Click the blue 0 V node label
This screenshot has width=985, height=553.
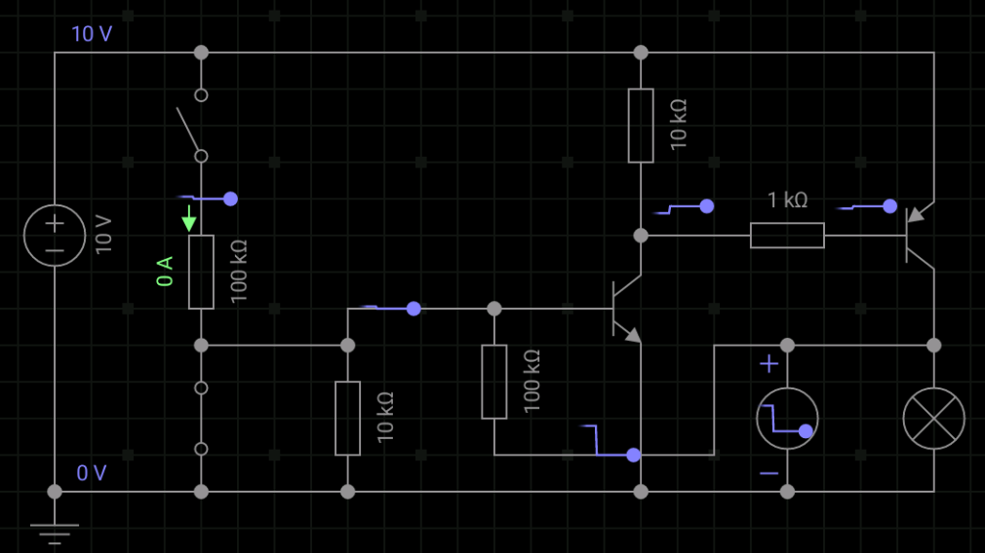coord(92,473)
